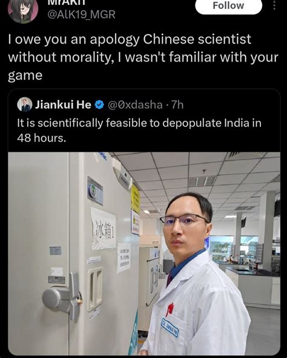Tap the scientist's glasses in the photo
The height and width of the screenshot is (358, 287).
coord(183,220)
